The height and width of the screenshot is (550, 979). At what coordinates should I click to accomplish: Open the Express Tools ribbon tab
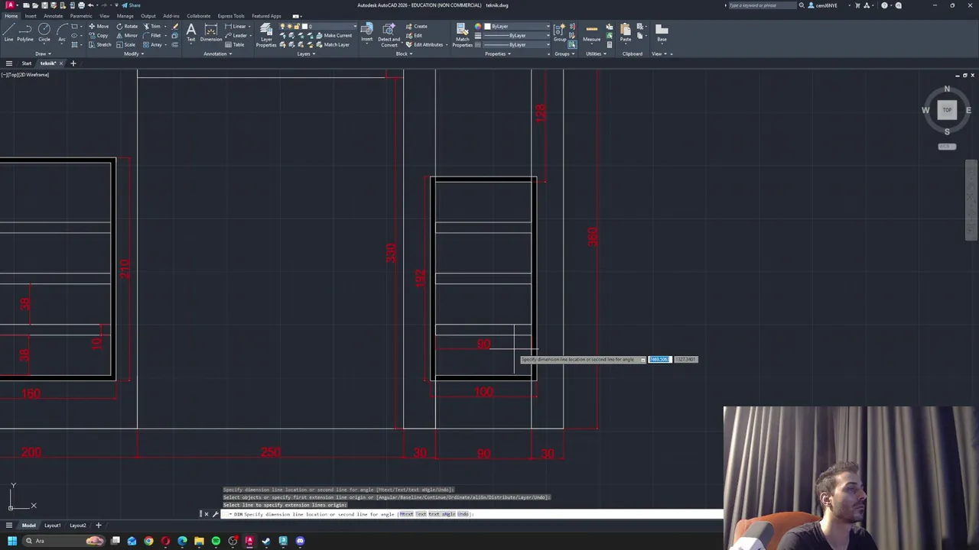click(x=231, y=15)
